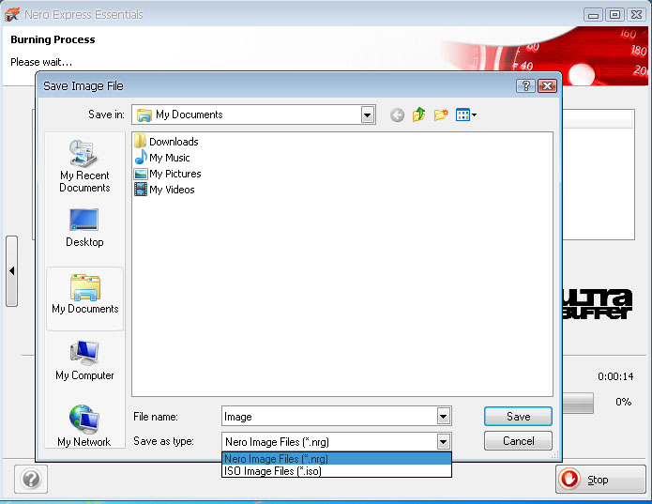652x504 pixels.
Task: Click the Back navigation arrow icon
Action: coord(397,115)
